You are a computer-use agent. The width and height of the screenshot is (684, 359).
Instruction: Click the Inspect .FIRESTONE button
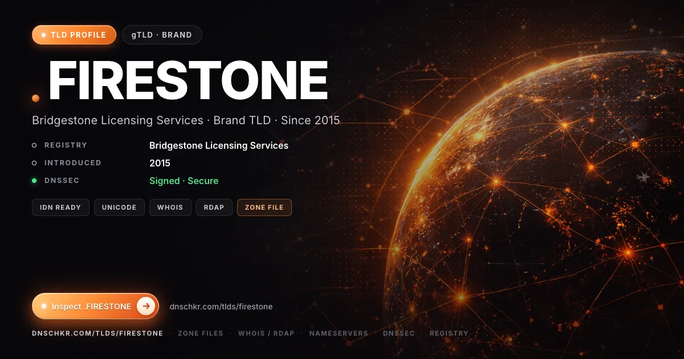click(95, 307)
